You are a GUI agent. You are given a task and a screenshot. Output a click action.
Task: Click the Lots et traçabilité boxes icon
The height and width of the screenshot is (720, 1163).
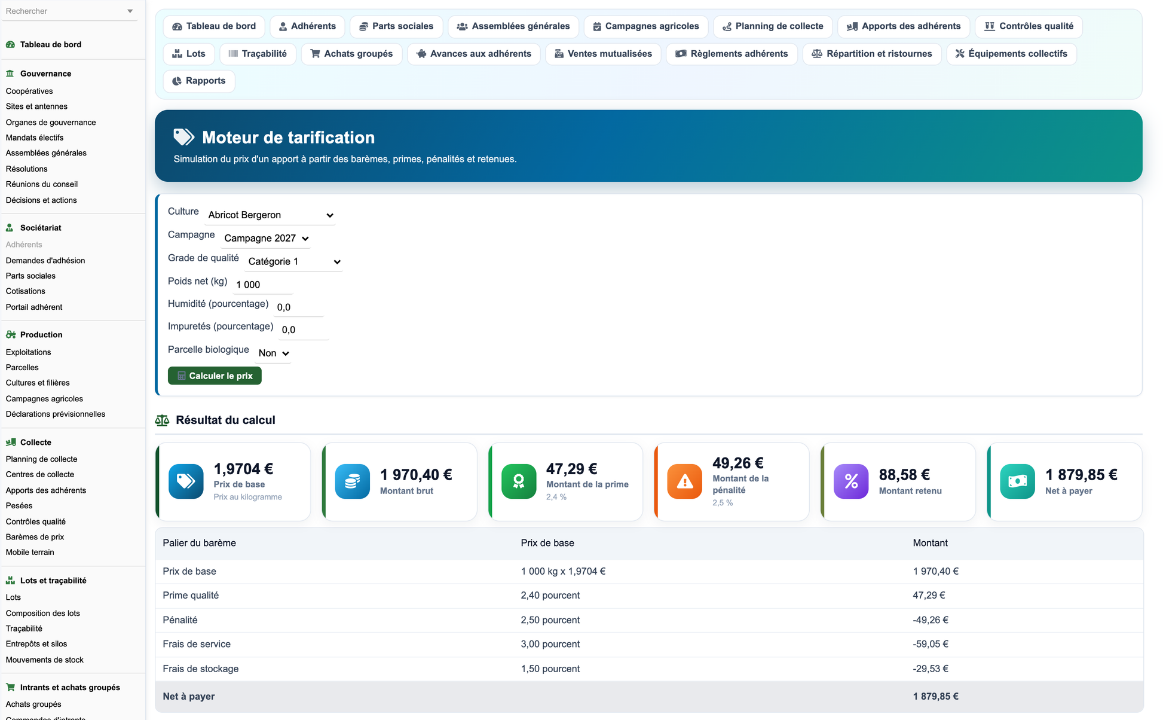[x=10, y=581]
